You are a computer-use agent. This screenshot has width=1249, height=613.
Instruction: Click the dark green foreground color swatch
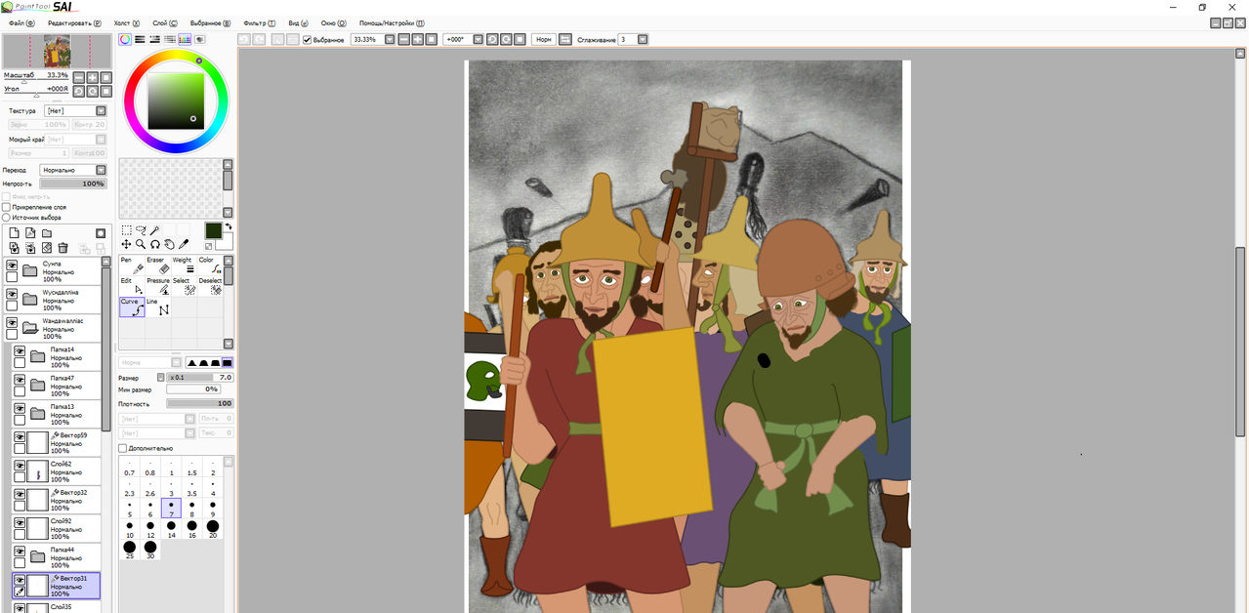(x=213, y=230)
